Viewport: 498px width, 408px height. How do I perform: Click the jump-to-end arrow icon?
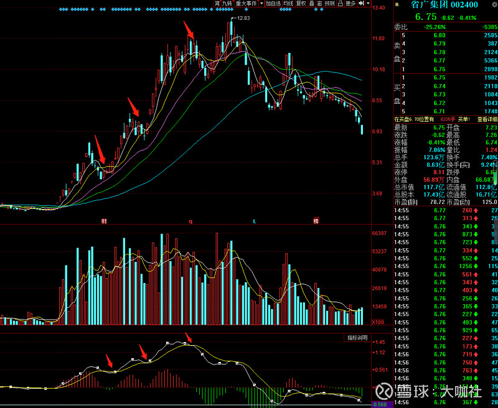[x=361, y=3]
